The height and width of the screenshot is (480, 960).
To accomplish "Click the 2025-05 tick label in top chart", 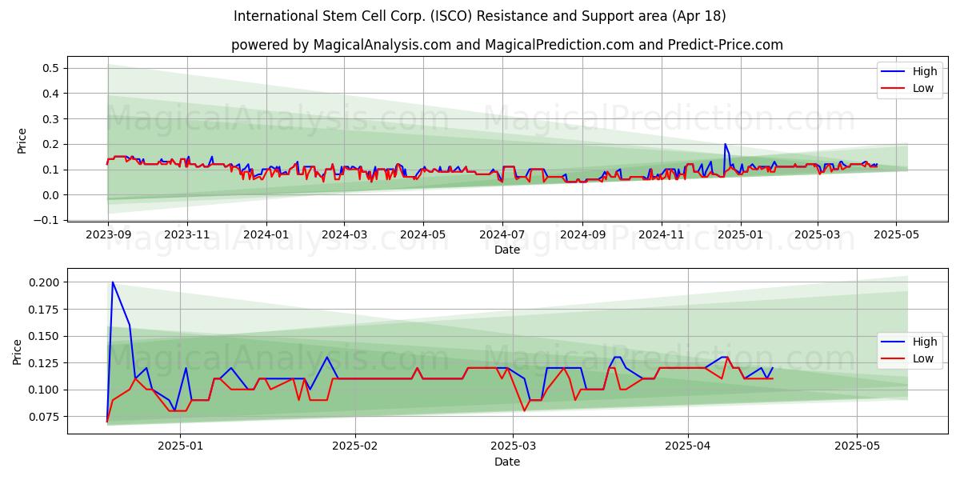I will point(896,235).
